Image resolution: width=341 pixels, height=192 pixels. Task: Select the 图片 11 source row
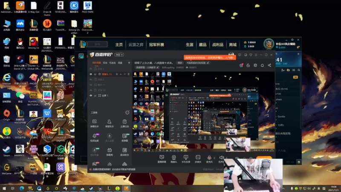pos(110,85)
